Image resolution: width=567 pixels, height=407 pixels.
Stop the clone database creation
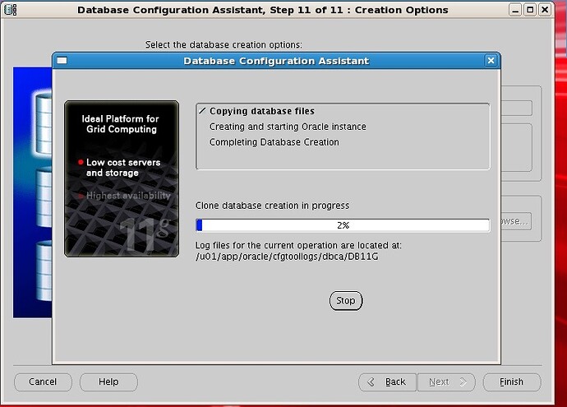click(346, 301)
